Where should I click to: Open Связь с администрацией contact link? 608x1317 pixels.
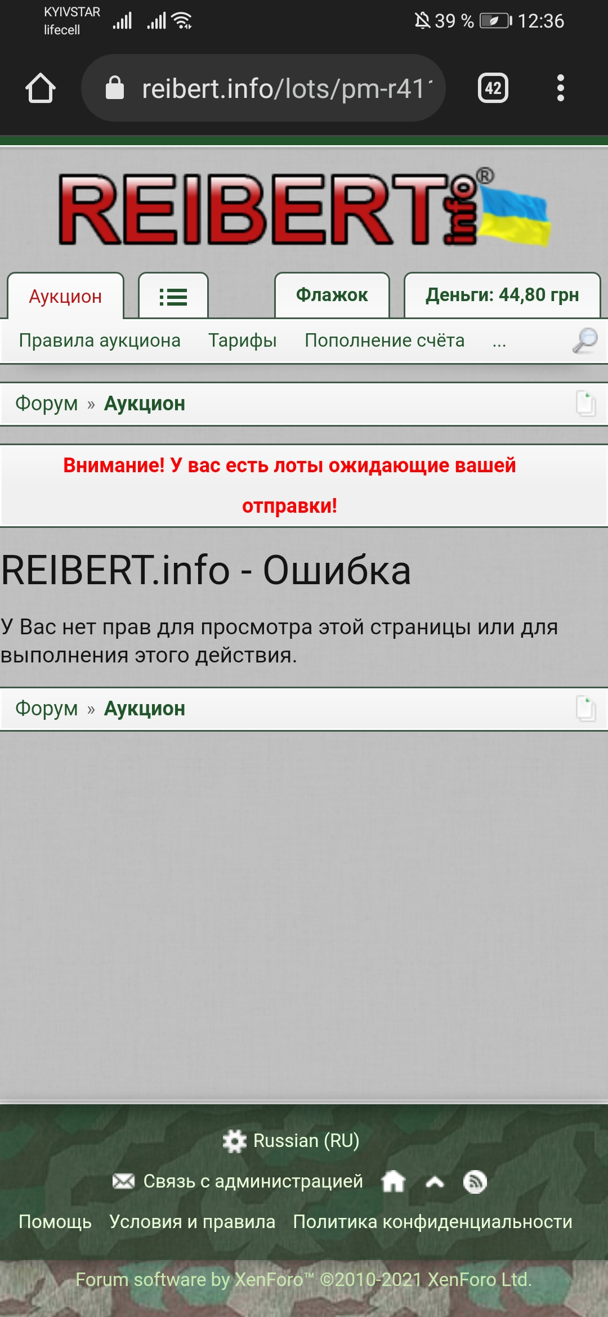point(253,1181)
